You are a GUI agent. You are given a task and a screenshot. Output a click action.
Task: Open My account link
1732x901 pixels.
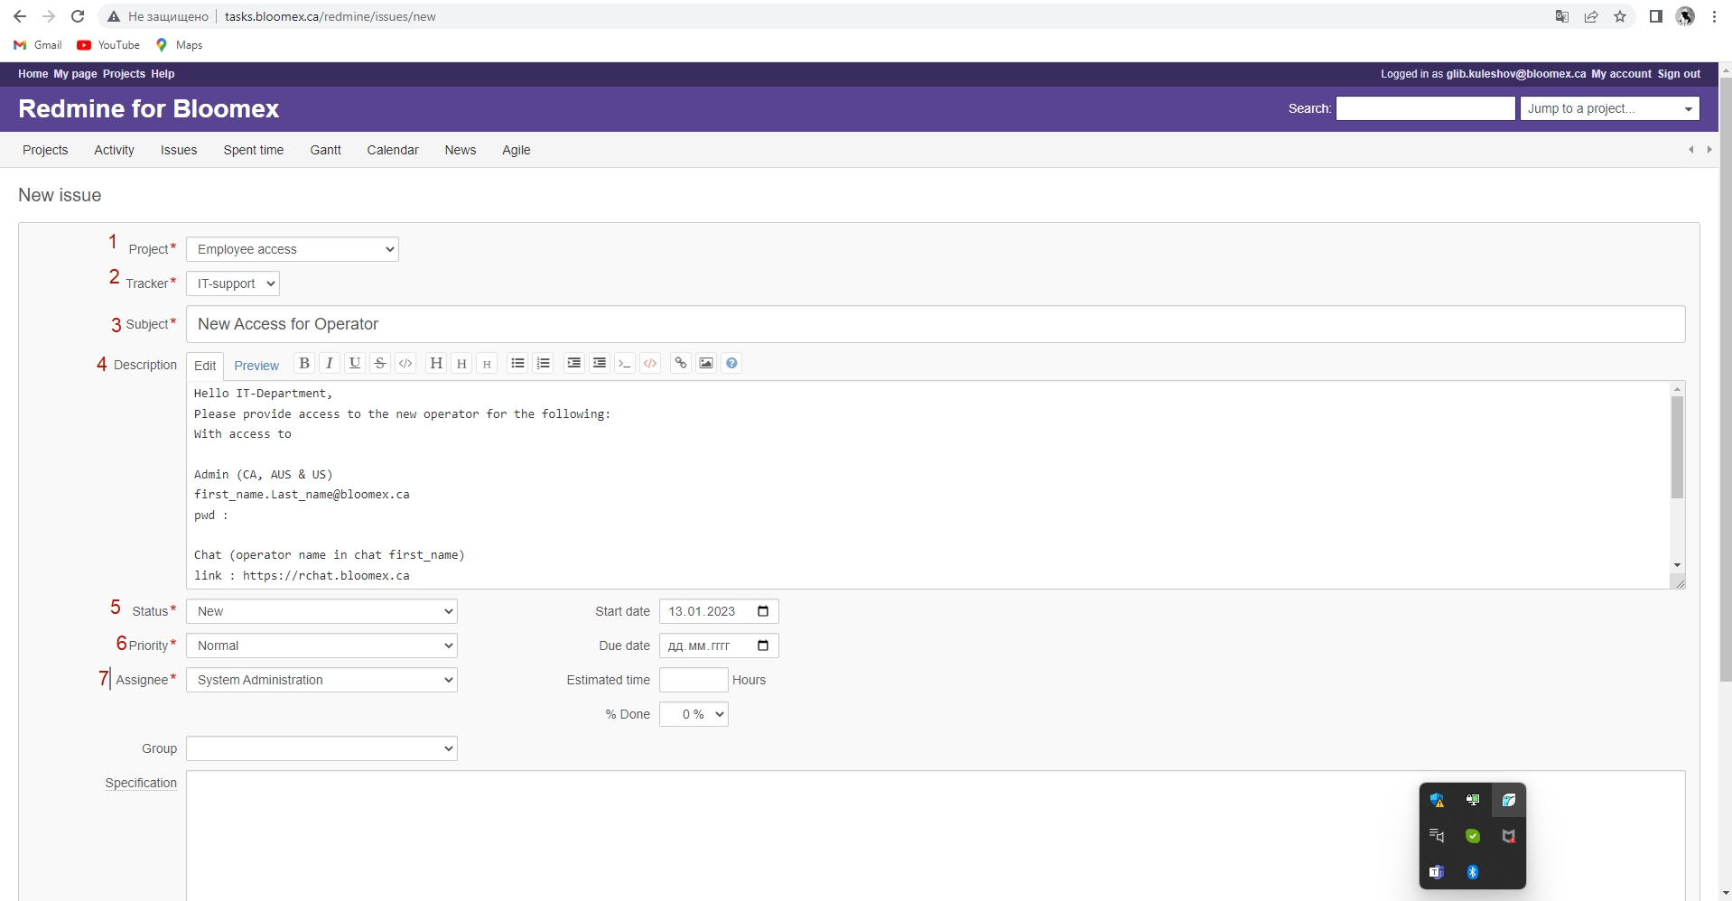(x=1621, y=74)
